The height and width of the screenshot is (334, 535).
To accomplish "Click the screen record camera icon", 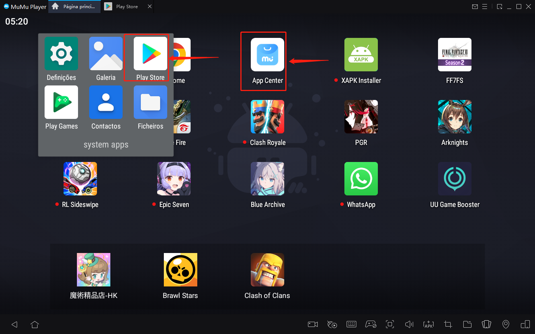I will click(x=313, y=324).
